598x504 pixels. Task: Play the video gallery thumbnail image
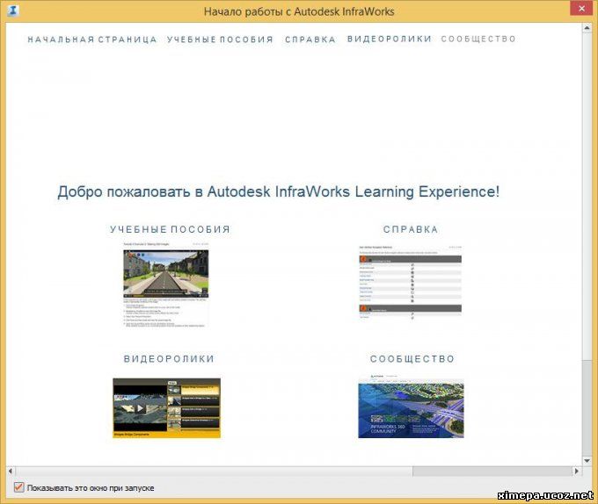click(x=166, y=408)
